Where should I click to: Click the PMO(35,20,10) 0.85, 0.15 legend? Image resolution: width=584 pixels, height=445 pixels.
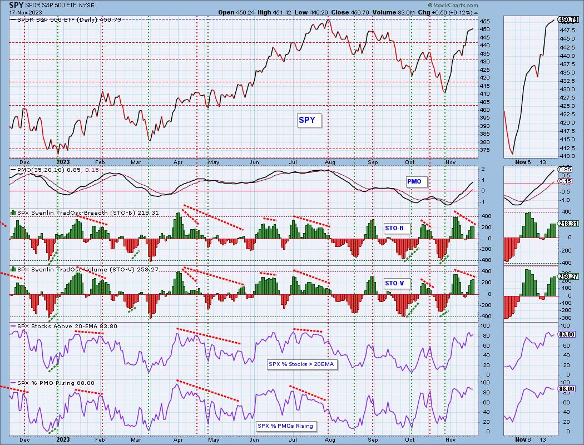coord(55,170)
